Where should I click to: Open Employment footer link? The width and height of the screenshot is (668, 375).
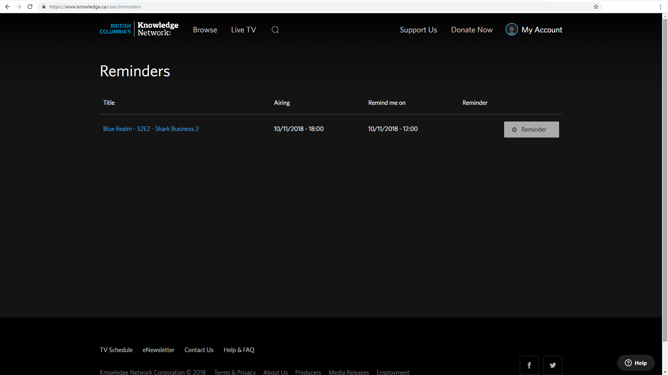click(x=393, y=372)
